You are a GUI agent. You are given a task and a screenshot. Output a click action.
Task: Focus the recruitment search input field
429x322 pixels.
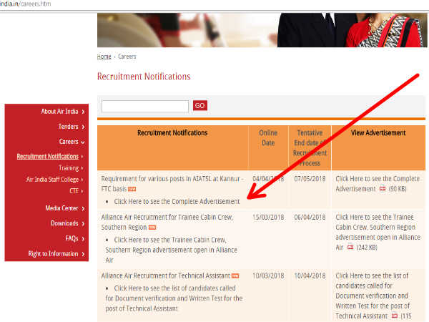coord(145,106)
